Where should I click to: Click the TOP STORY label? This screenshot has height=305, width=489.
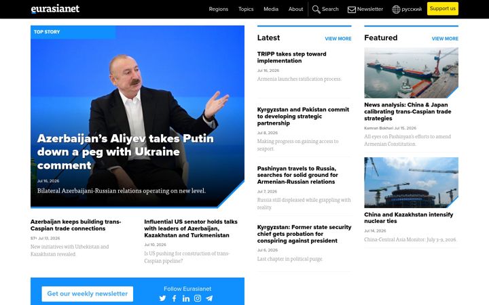47,32
